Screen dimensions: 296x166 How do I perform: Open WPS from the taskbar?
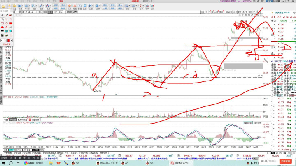(58, 163)
